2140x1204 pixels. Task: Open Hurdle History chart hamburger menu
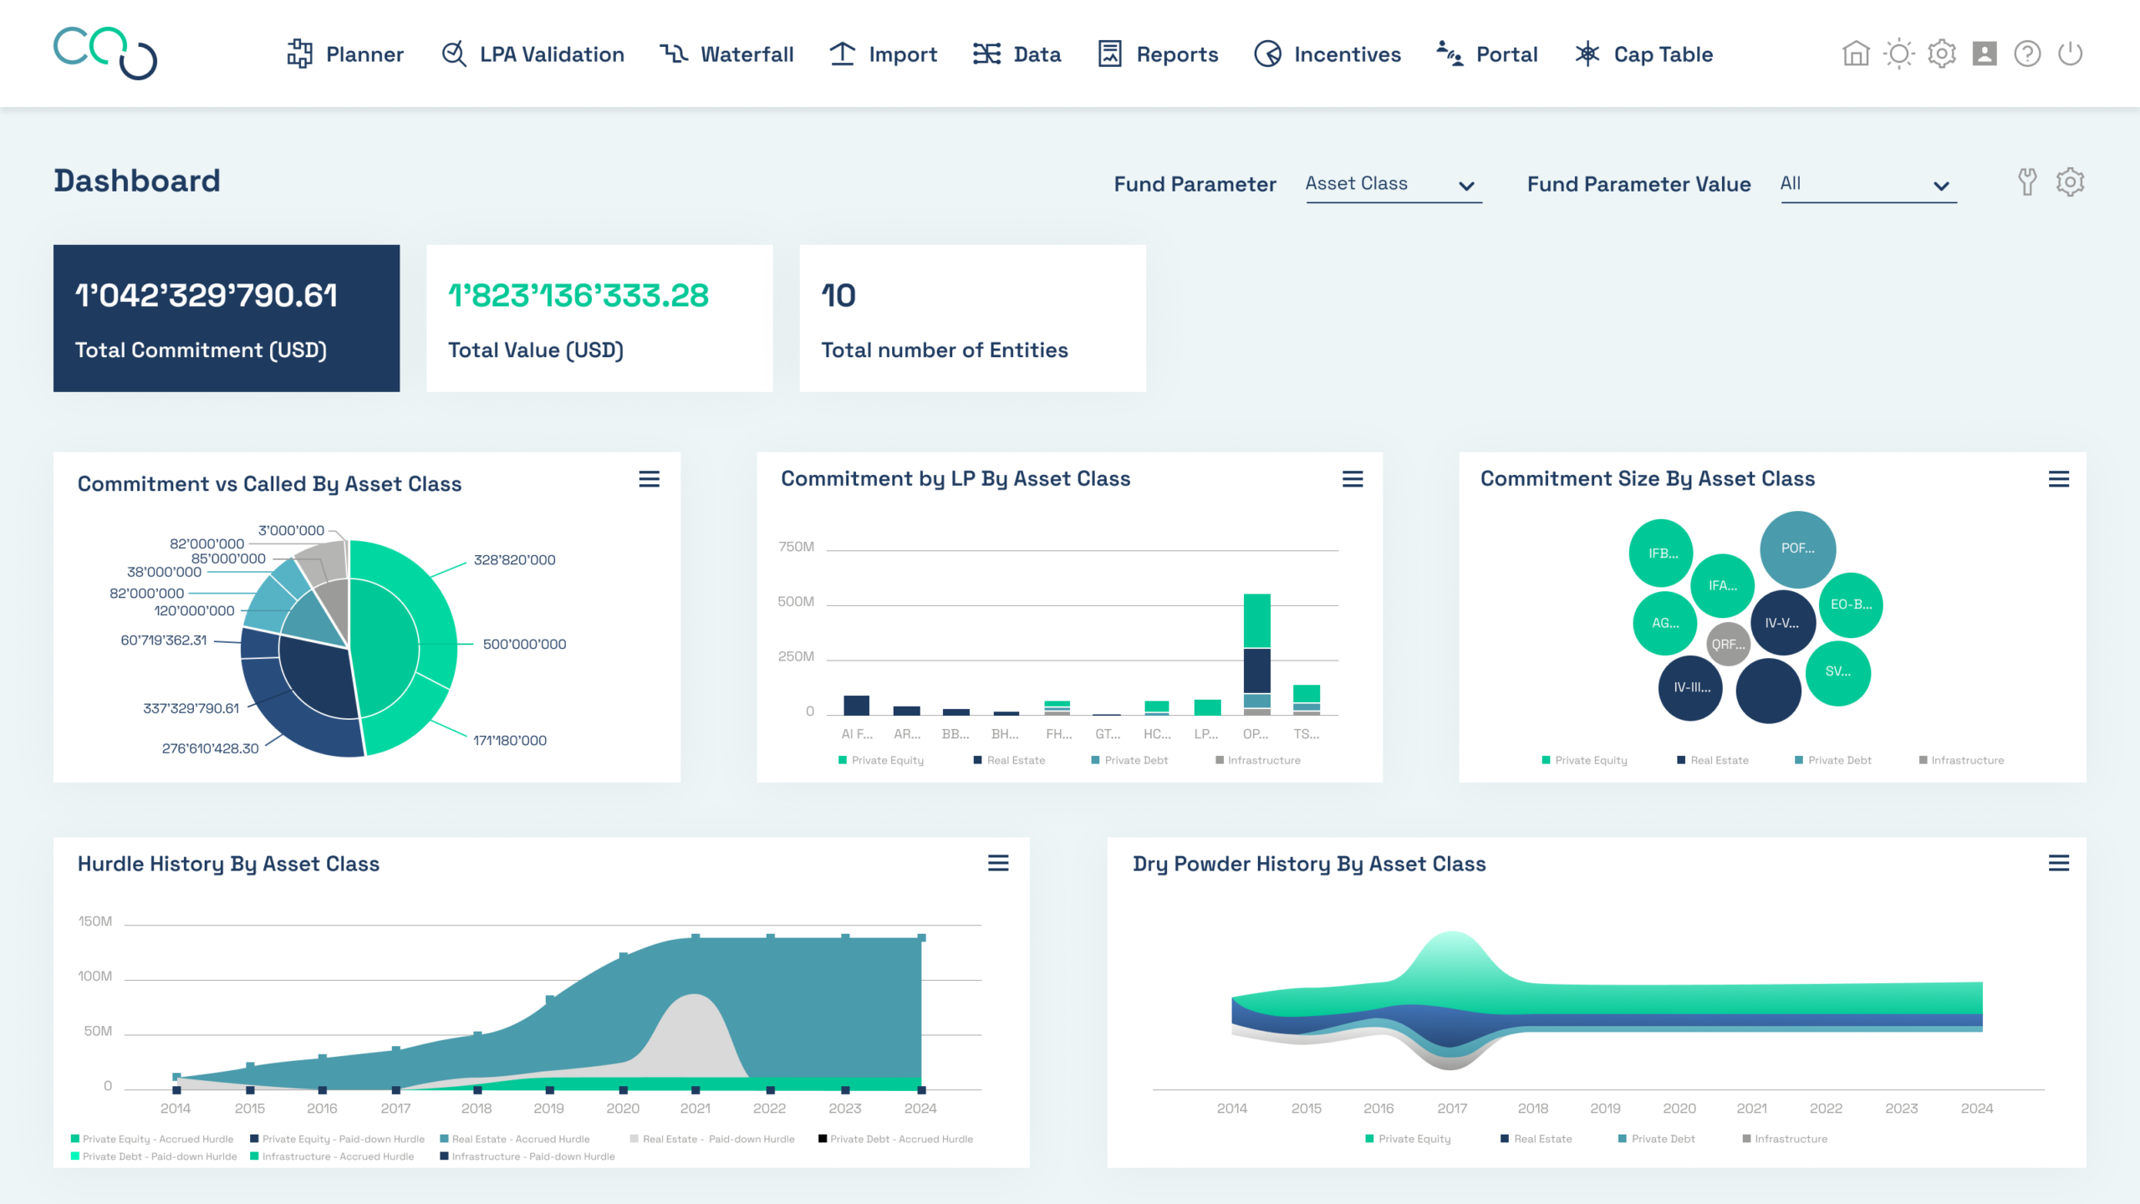pyautogui.click(x=998, y=863)
